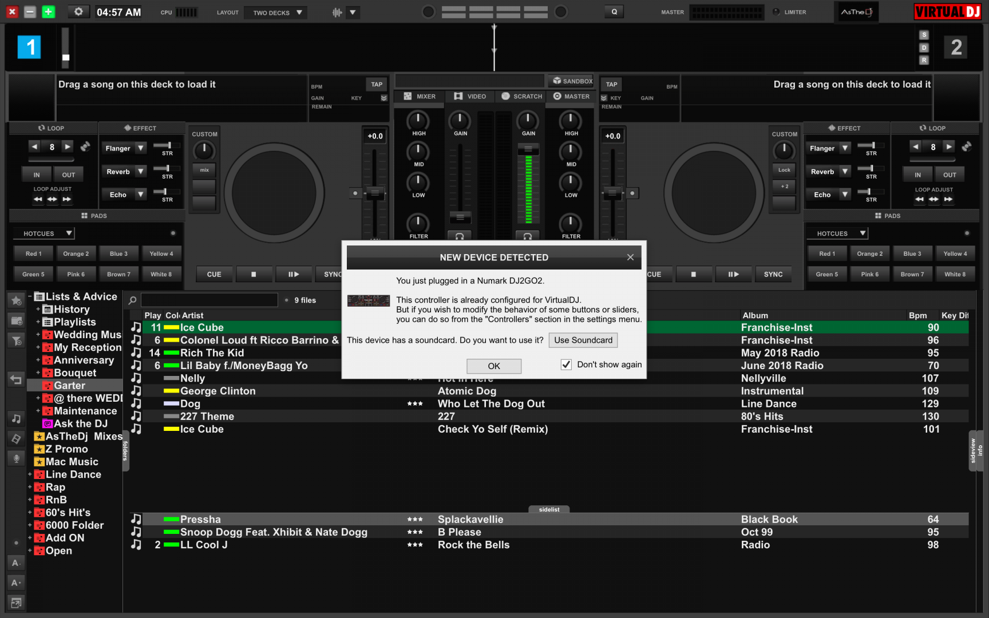The height and width of the screenshot is (618, 989).
Task: Switch to the VIDEO mixer tab
Action: tap(470, 97)
